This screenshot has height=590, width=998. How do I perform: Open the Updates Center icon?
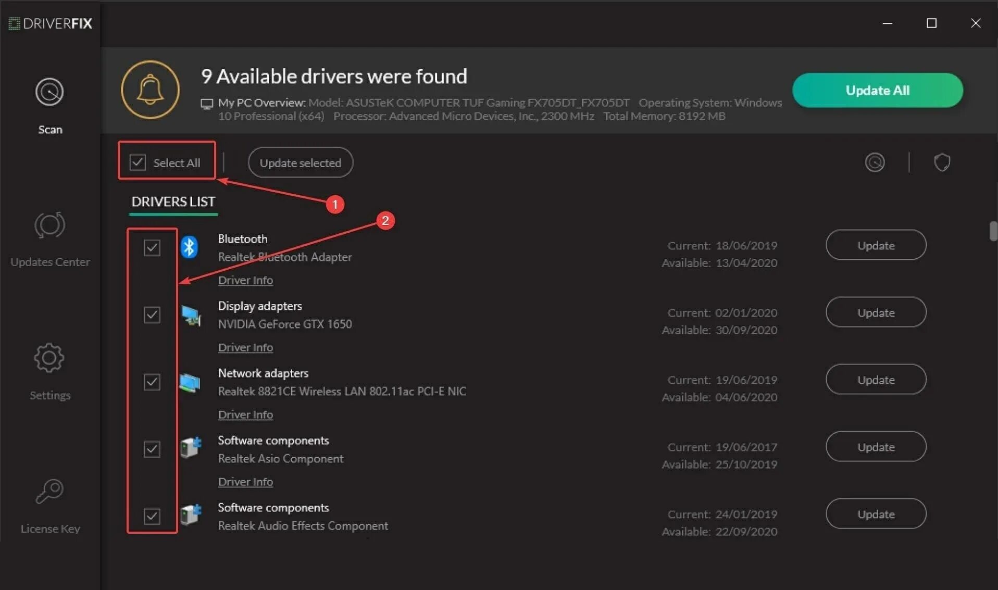click(x=49, y=225)
